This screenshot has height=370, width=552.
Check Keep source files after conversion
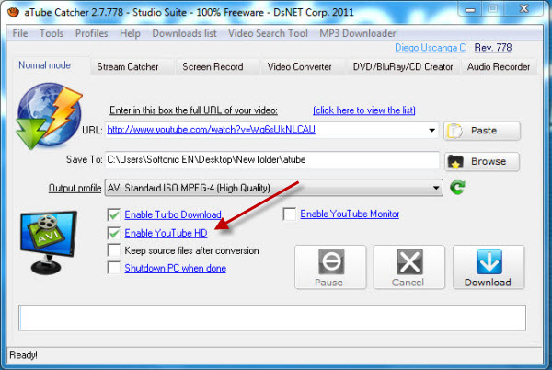tap(114, 250)
